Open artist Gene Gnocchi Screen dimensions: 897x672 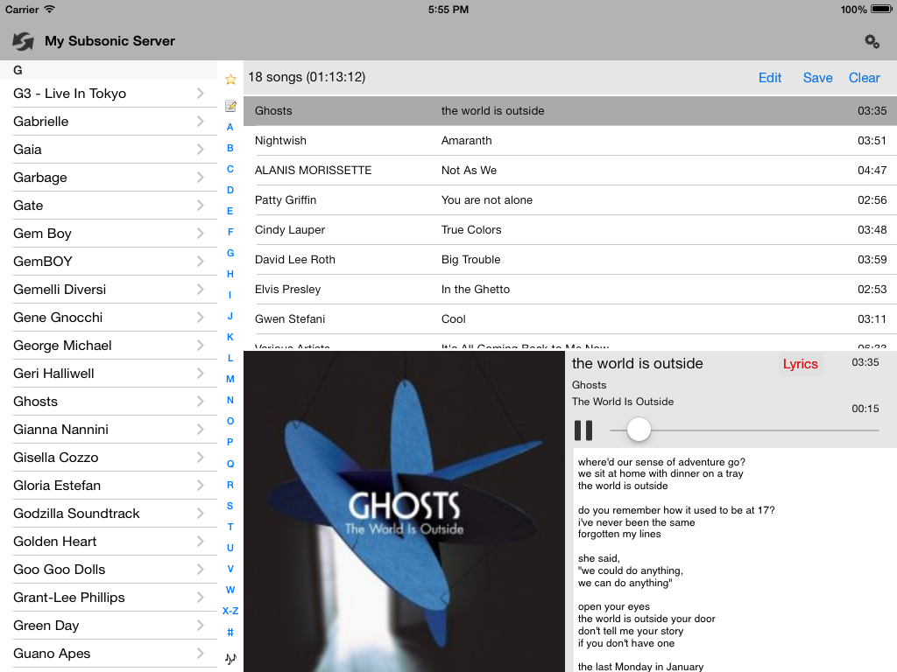pos(109,317)
